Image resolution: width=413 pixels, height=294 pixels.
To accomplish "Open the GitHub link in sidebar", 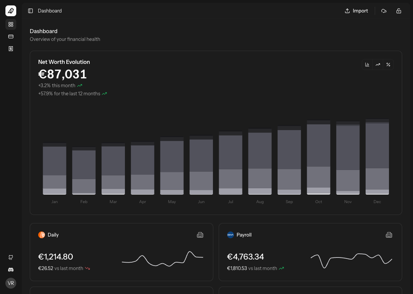I will point(11,258).
